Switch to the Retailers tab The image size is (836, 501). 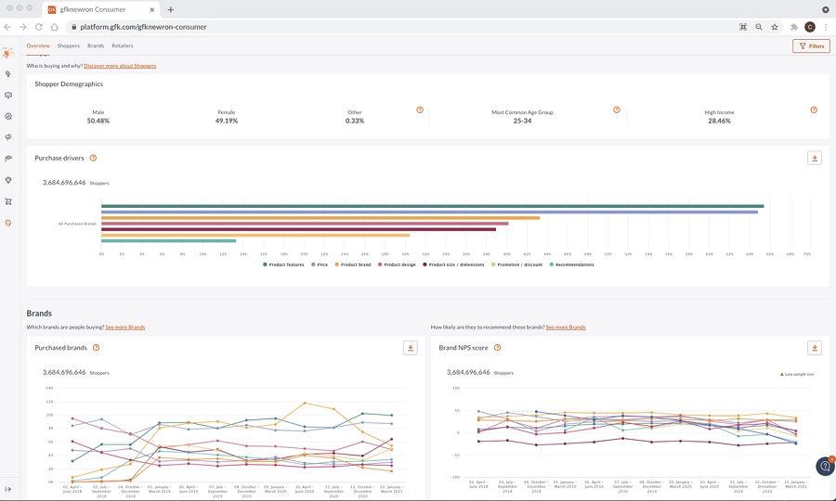click(123, 45)
